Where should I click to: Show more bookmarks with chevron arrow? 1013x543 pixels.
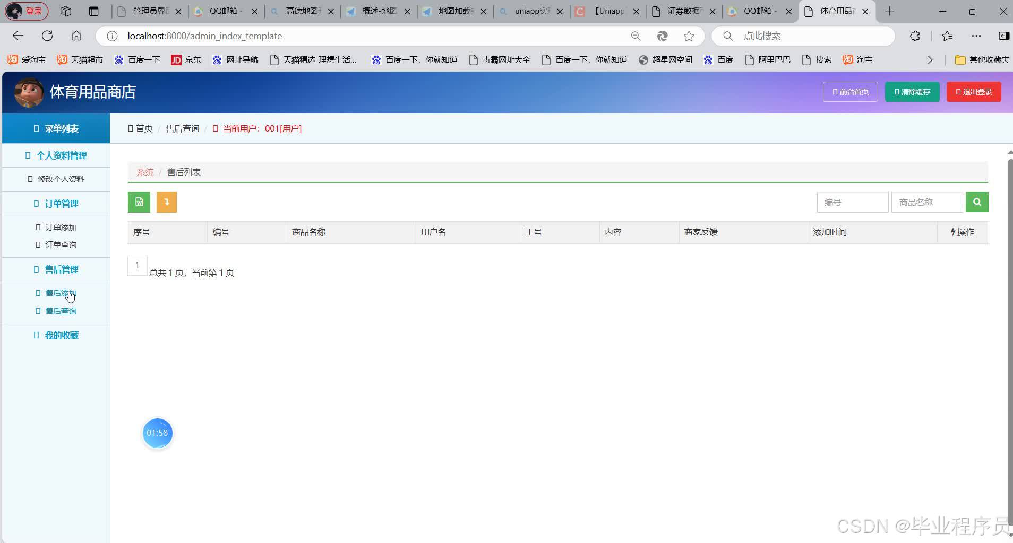click(x=930, y=60)
